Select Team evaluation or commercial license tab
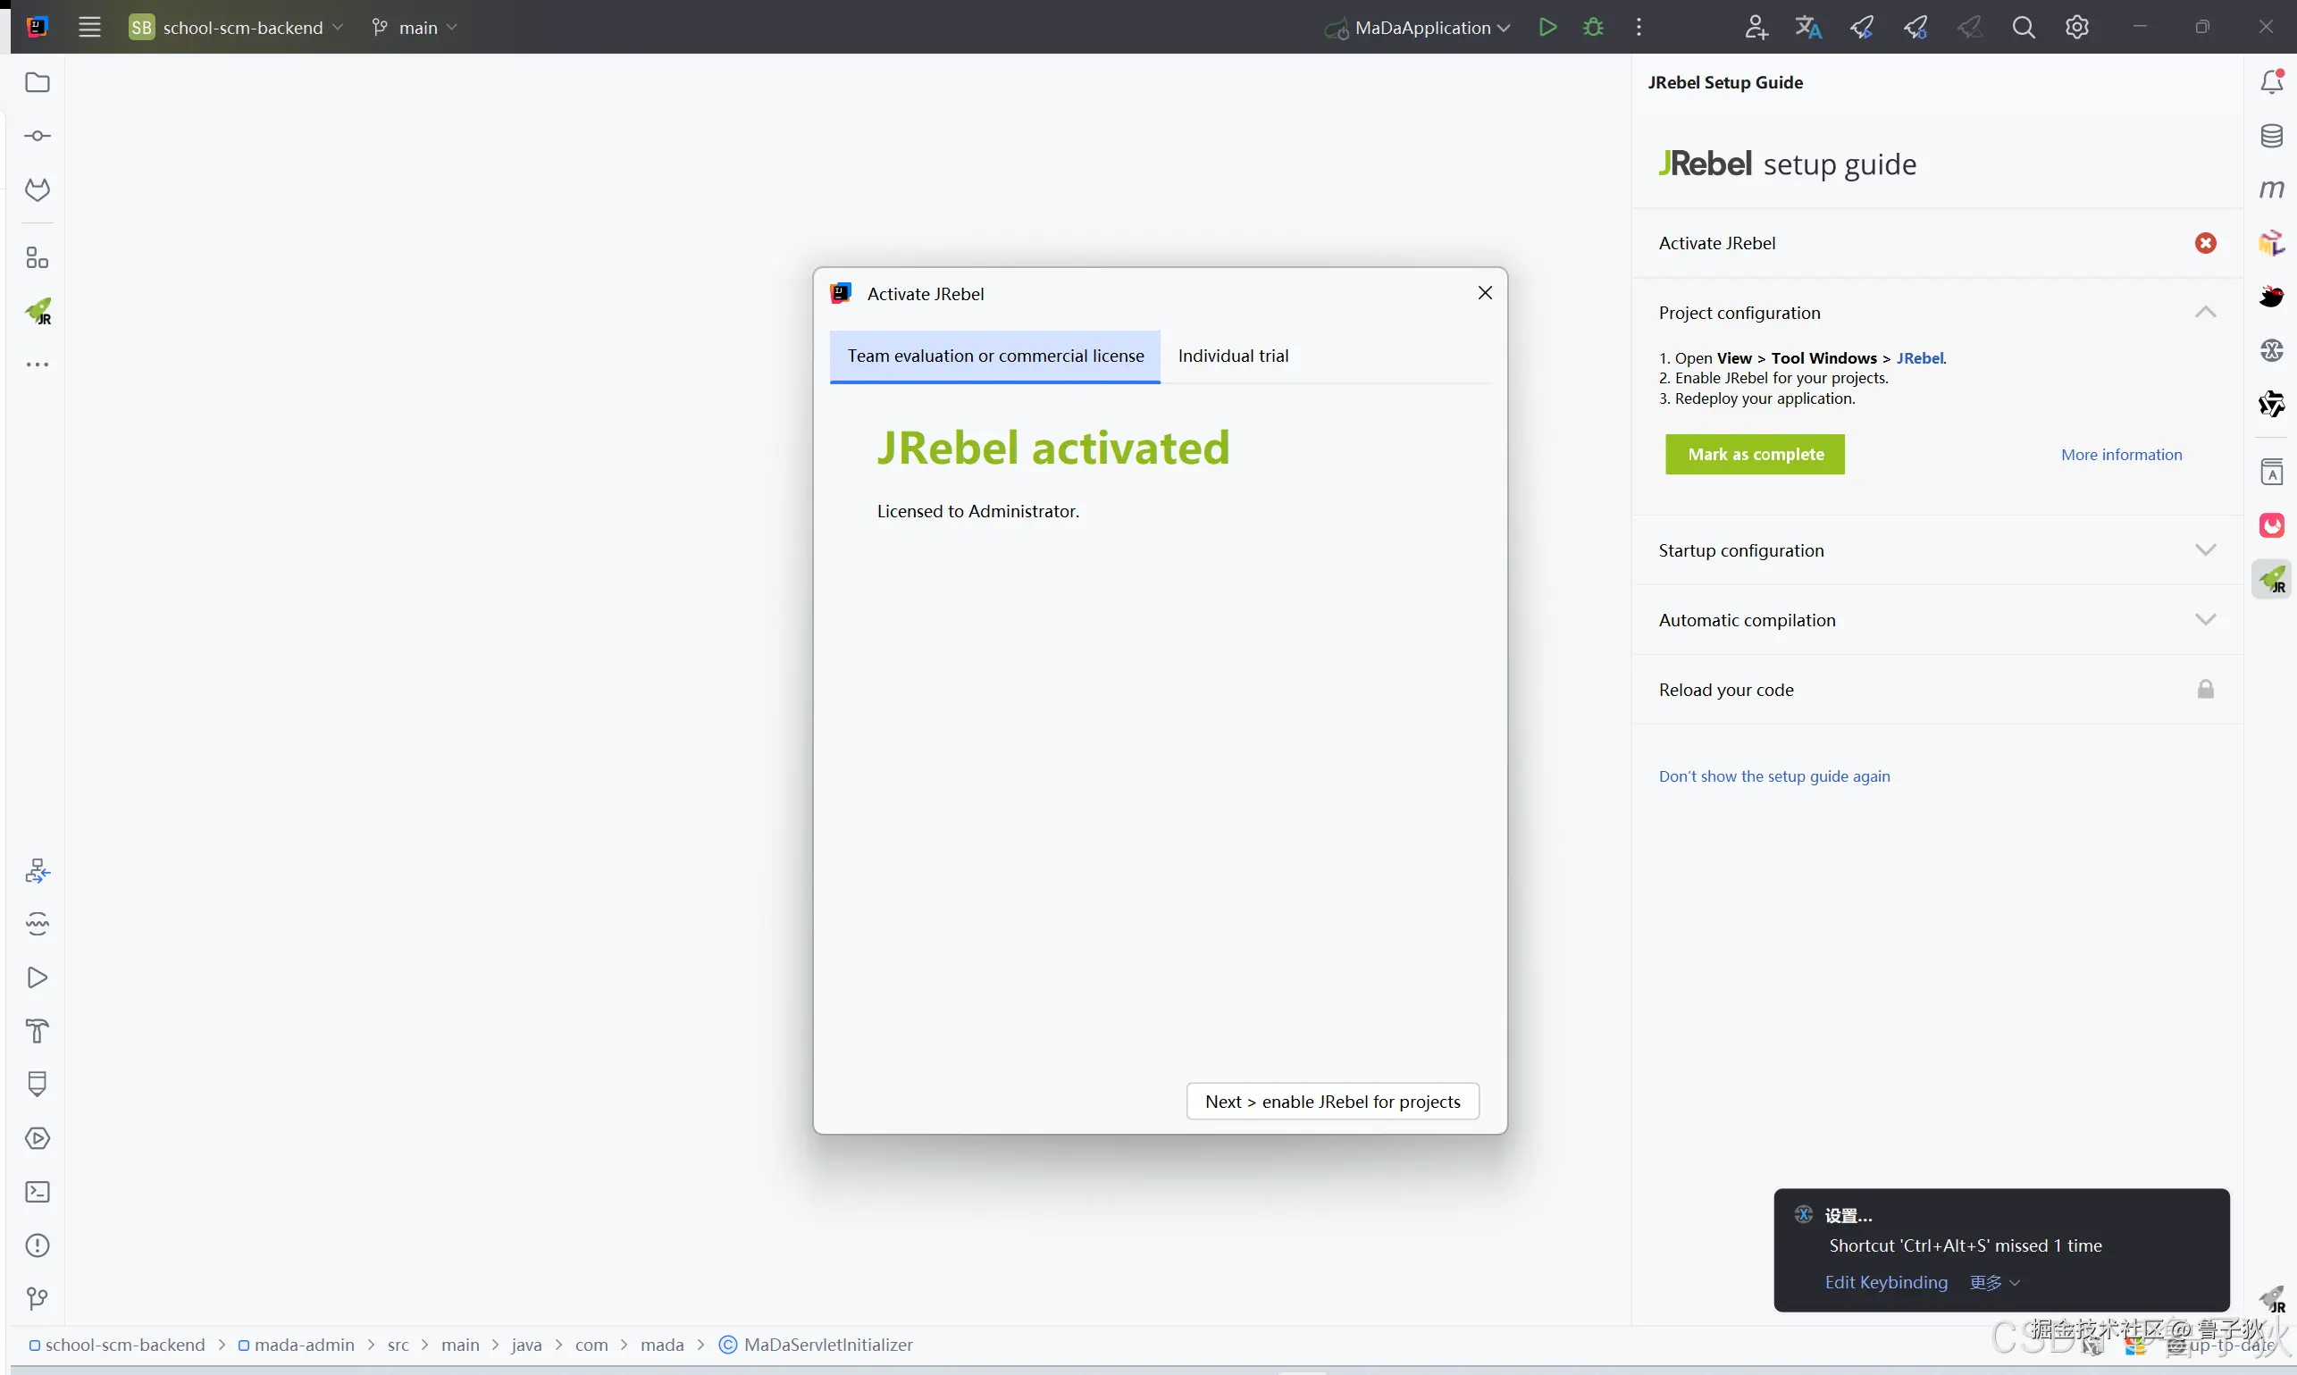 pyautogui.click(x=995, y=356)
